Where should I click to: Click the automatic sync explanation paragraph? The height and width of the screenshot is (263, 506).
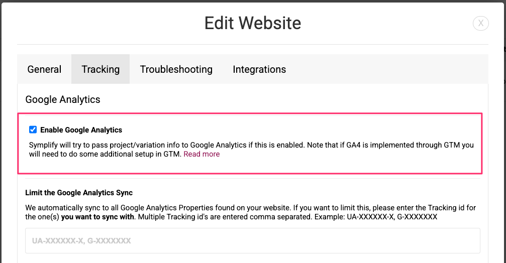coord(251,212)
